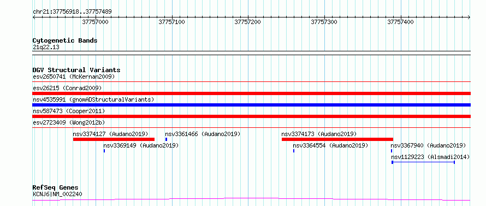This screenshot has width=486, height=206.
Task: Select the 21q22.13 cytogenetic band label
Action: tap(46, 47)
